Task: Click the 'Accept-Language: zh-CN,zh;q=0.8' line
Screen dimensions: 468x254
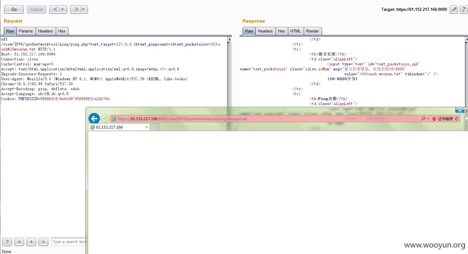Action: click(x=35, y=94)
